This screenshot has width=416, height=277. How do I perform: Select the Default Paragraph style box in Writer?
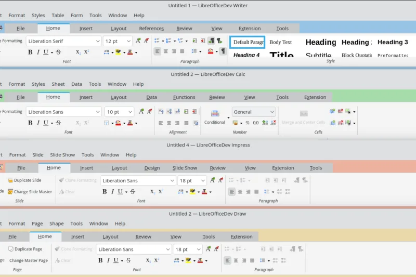coord(248,42)
